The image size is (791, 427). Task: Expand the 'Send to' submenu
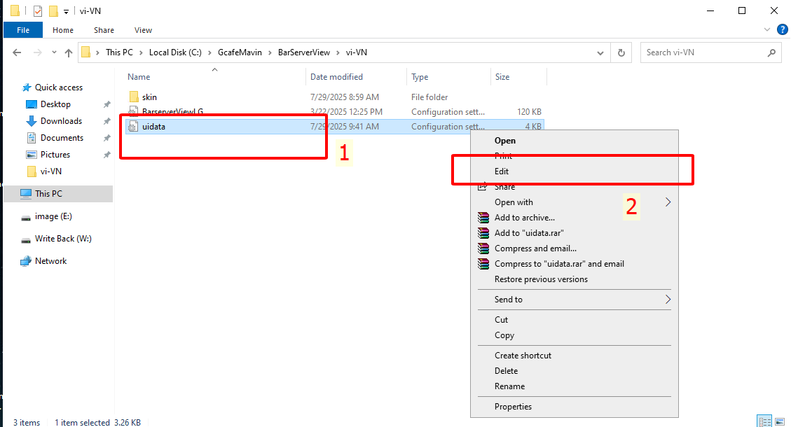(x=574, y=300)
